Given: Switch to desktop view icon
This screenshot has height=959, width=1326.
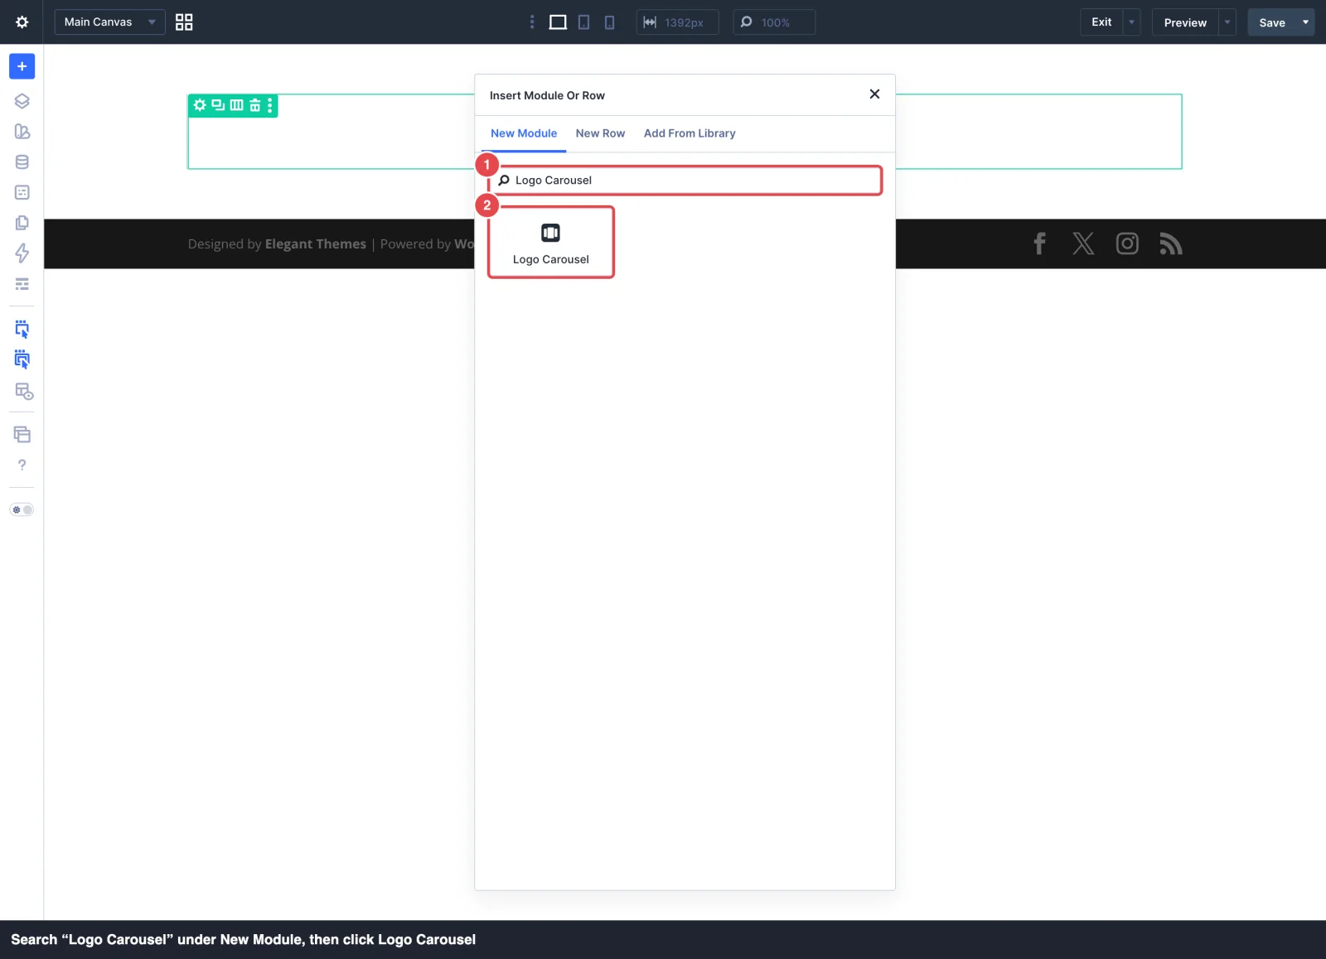Looking at the screenshot, I should coord(558,22).
